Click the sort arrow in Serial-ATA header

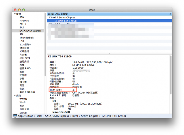click(170, 14)
